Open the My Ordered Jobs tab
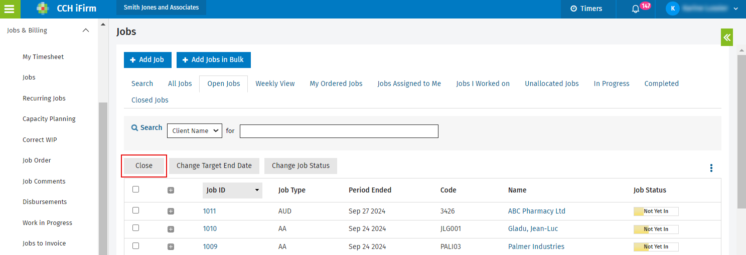 point(336,83)
